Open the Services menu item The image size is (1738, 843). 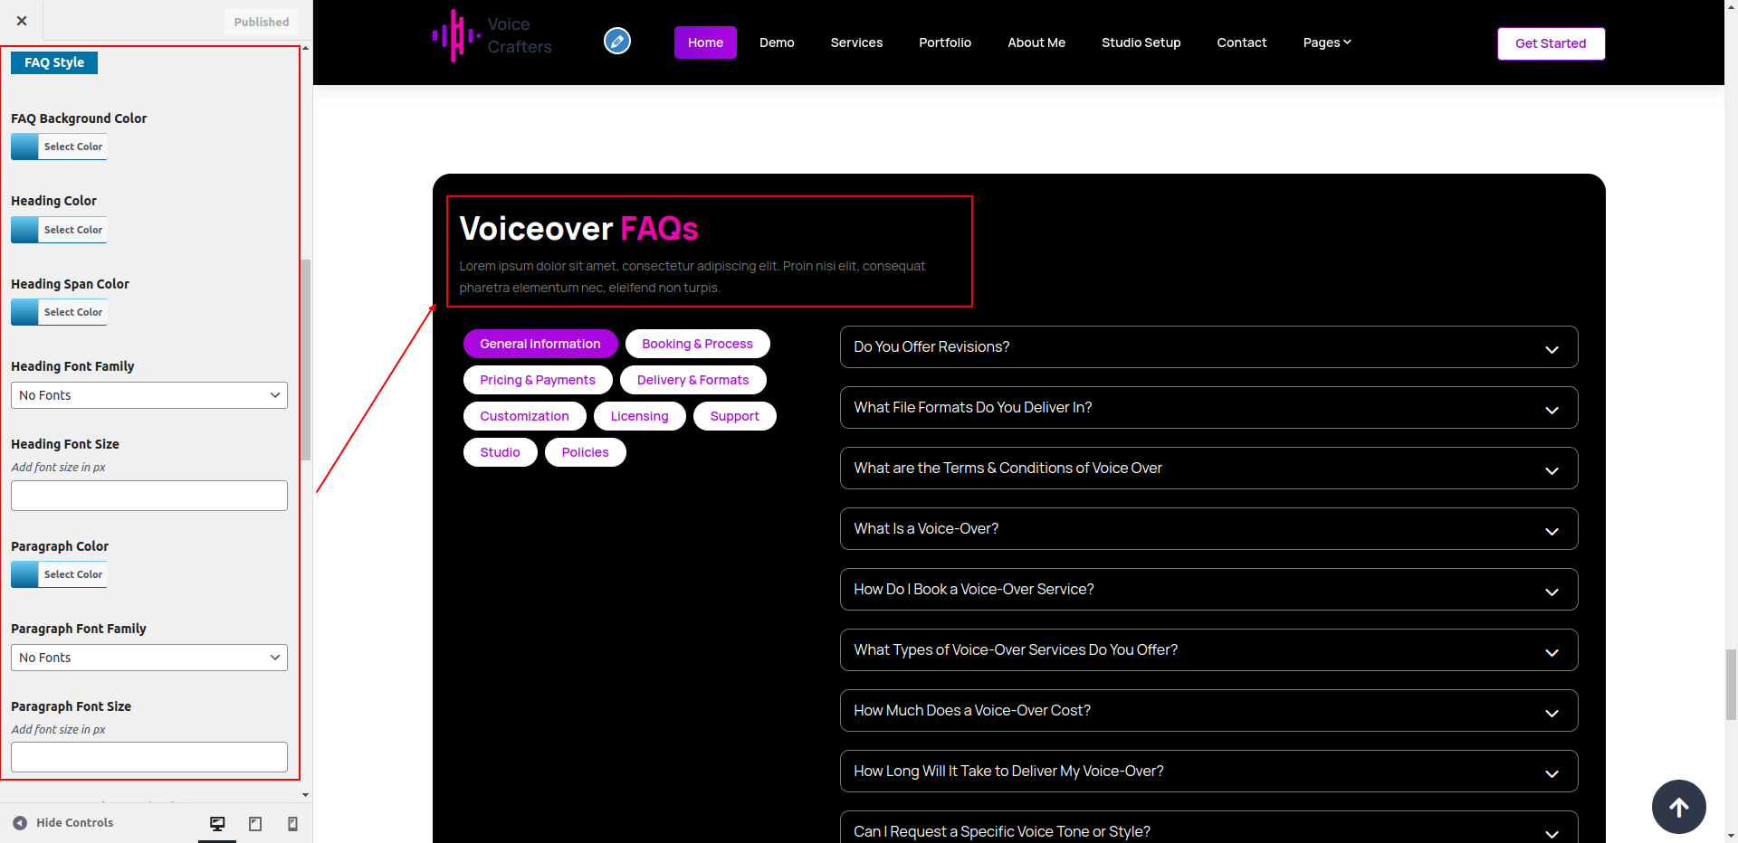coord(856,43)
